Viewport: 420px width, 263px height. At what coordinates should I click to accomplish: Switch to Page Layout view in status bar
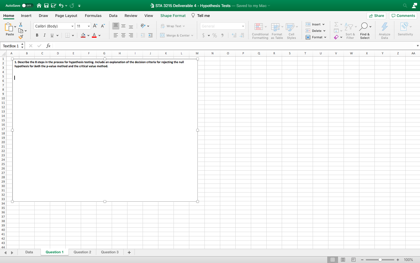point(343,260)
